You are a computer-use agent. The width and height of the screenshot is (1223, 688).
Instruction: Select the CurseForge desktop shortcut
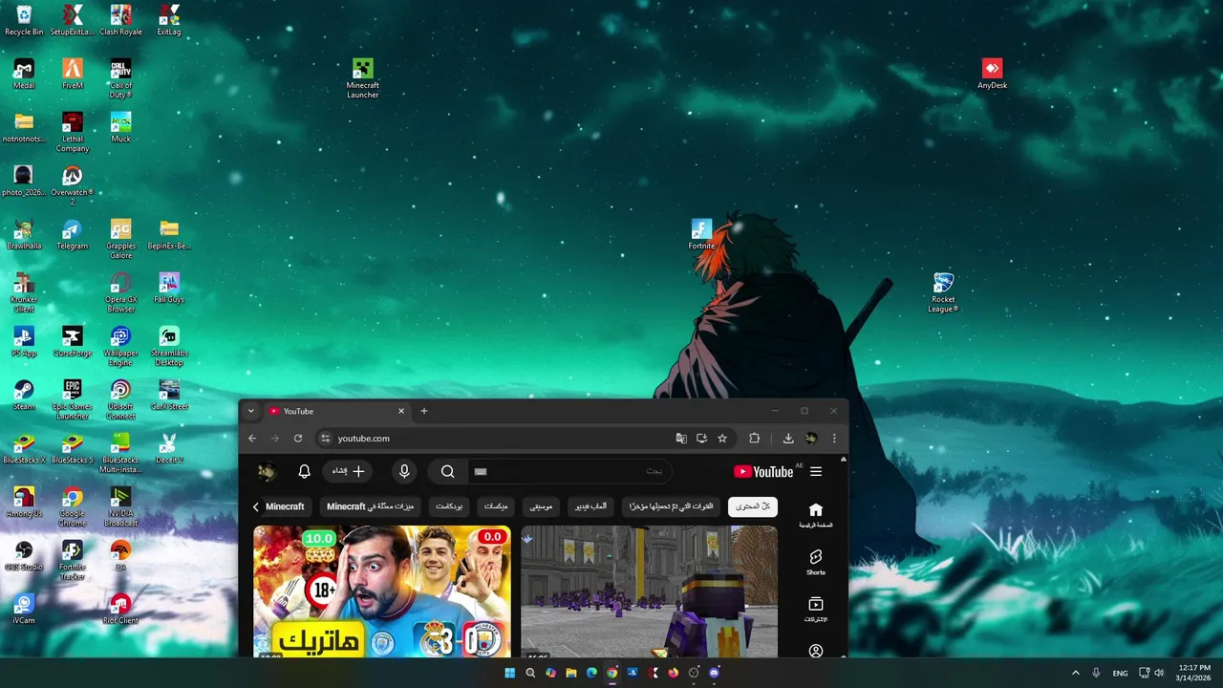point(73,341)
